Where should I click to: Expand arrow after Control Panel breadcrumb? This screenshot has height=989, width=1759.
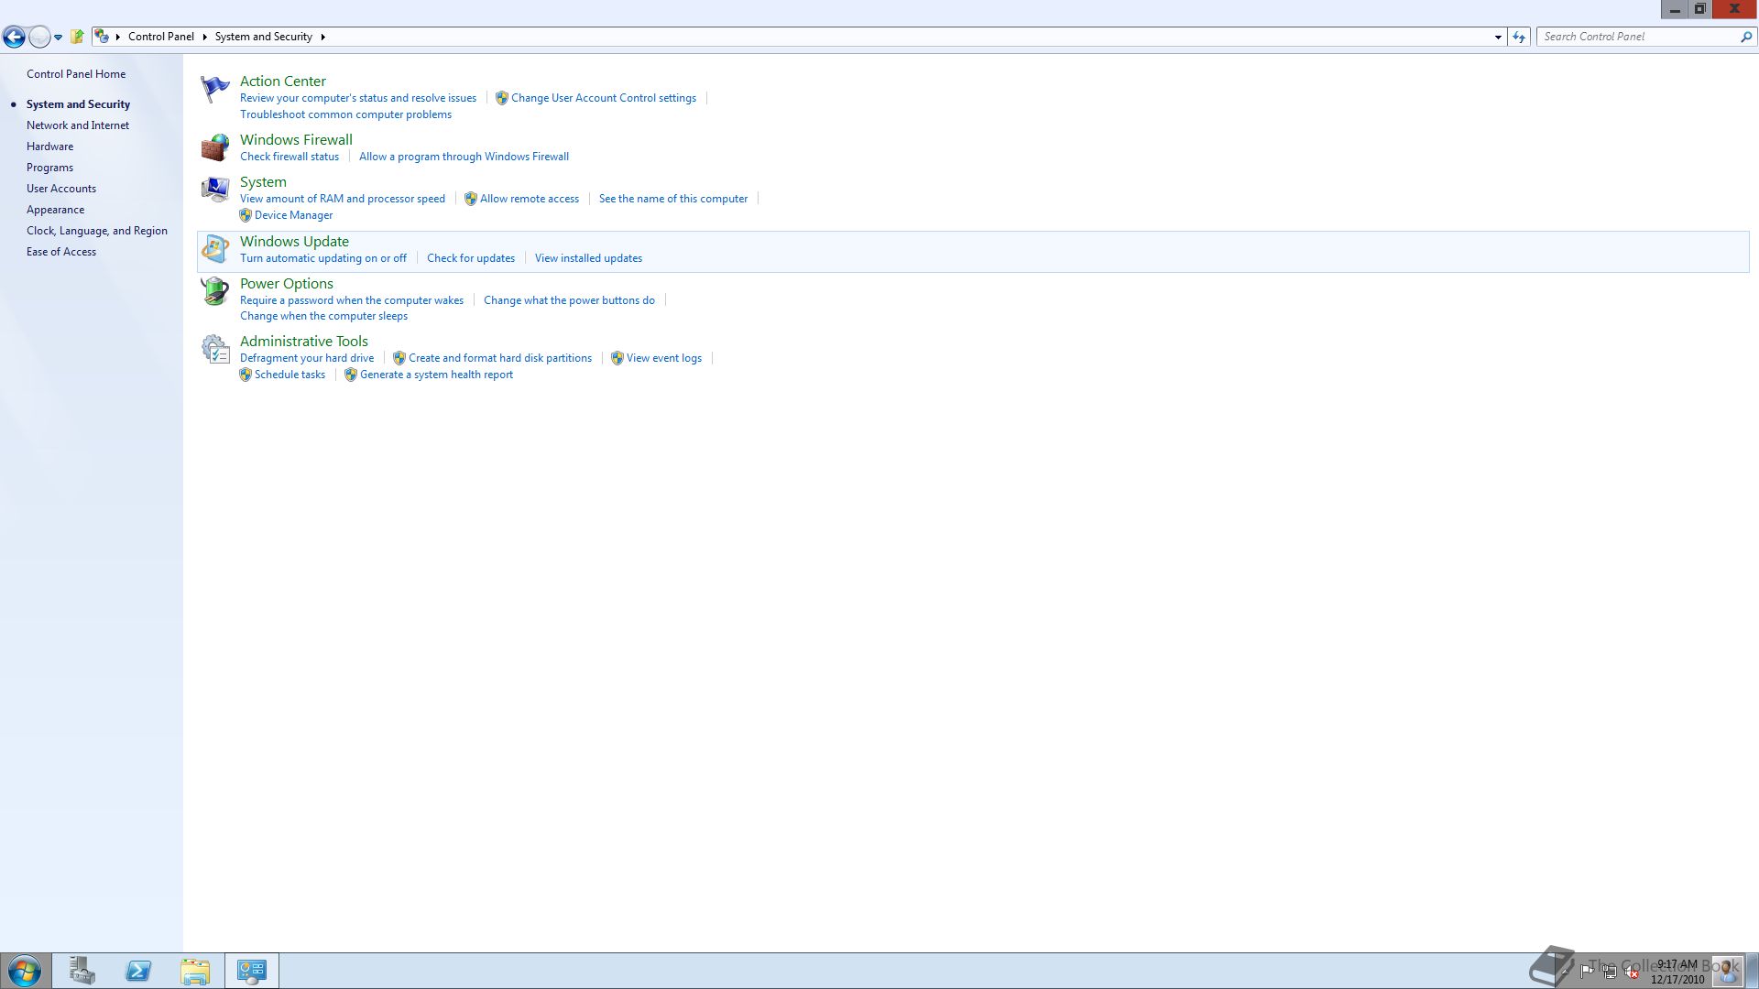[204, 37]
